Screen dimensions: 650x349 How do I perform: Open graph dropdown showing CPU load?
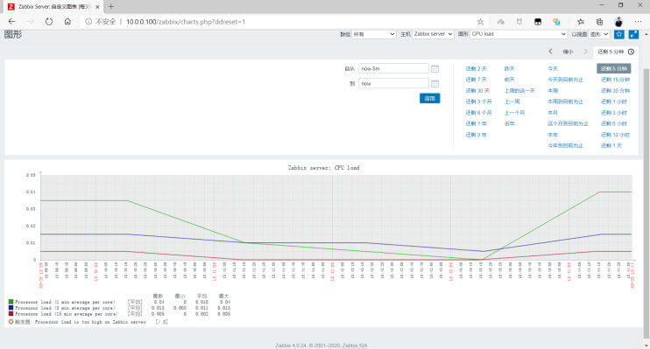coord(519,34)
